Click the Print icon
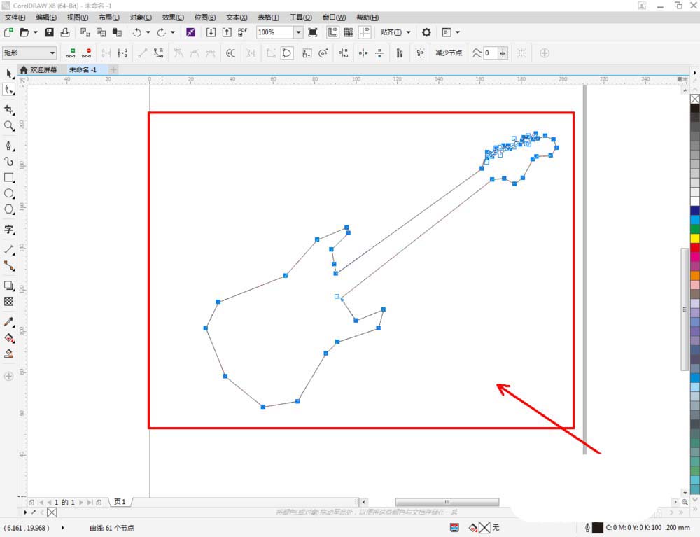The width and height of the screenshot is (700, 537). pos(65,32)
